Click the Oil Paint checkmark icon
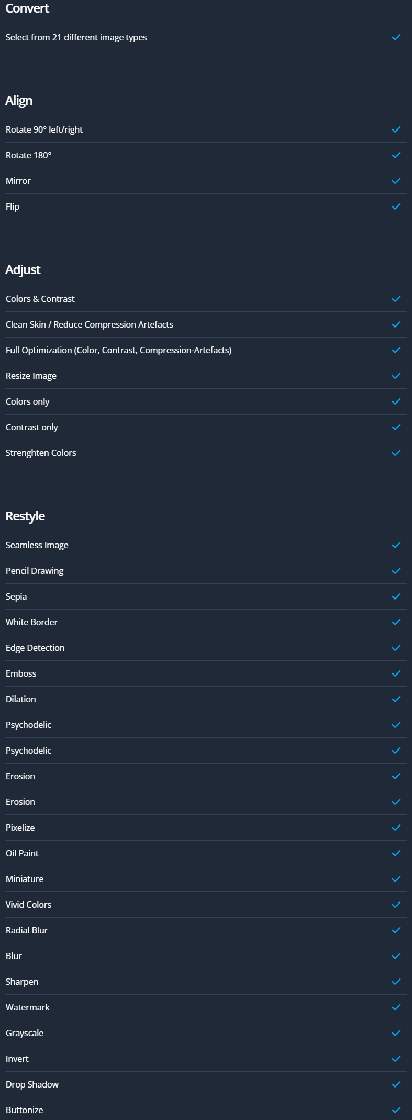This screenshot has width=412, height=1120. (x=396, y=853)
